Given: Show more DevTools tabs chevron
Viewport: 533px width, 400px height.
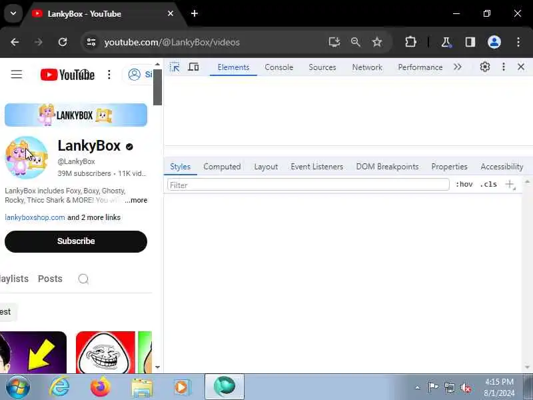Looking at the screenshot, I should pos(458,67).
